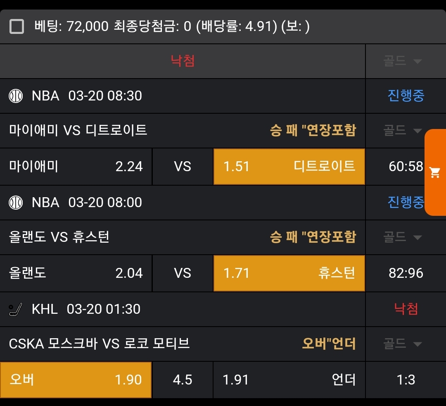Click the 60:58 live score cell
Screen dimensions: 446x406
(x=406, y=167)
